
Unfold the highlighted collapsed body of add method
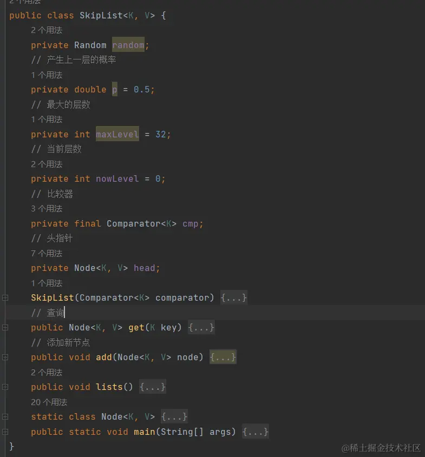coord(223,357)
